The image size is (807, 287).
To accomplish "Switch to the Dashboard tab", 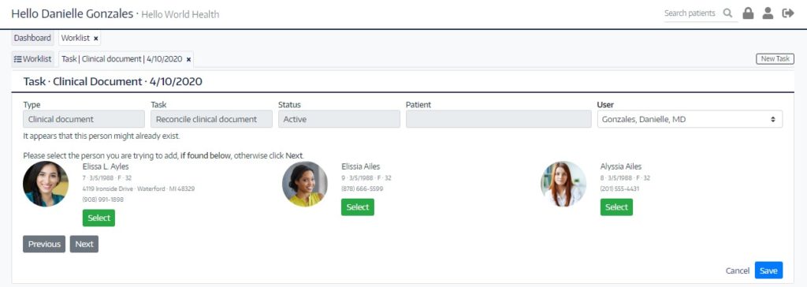I will pos(32,38).
